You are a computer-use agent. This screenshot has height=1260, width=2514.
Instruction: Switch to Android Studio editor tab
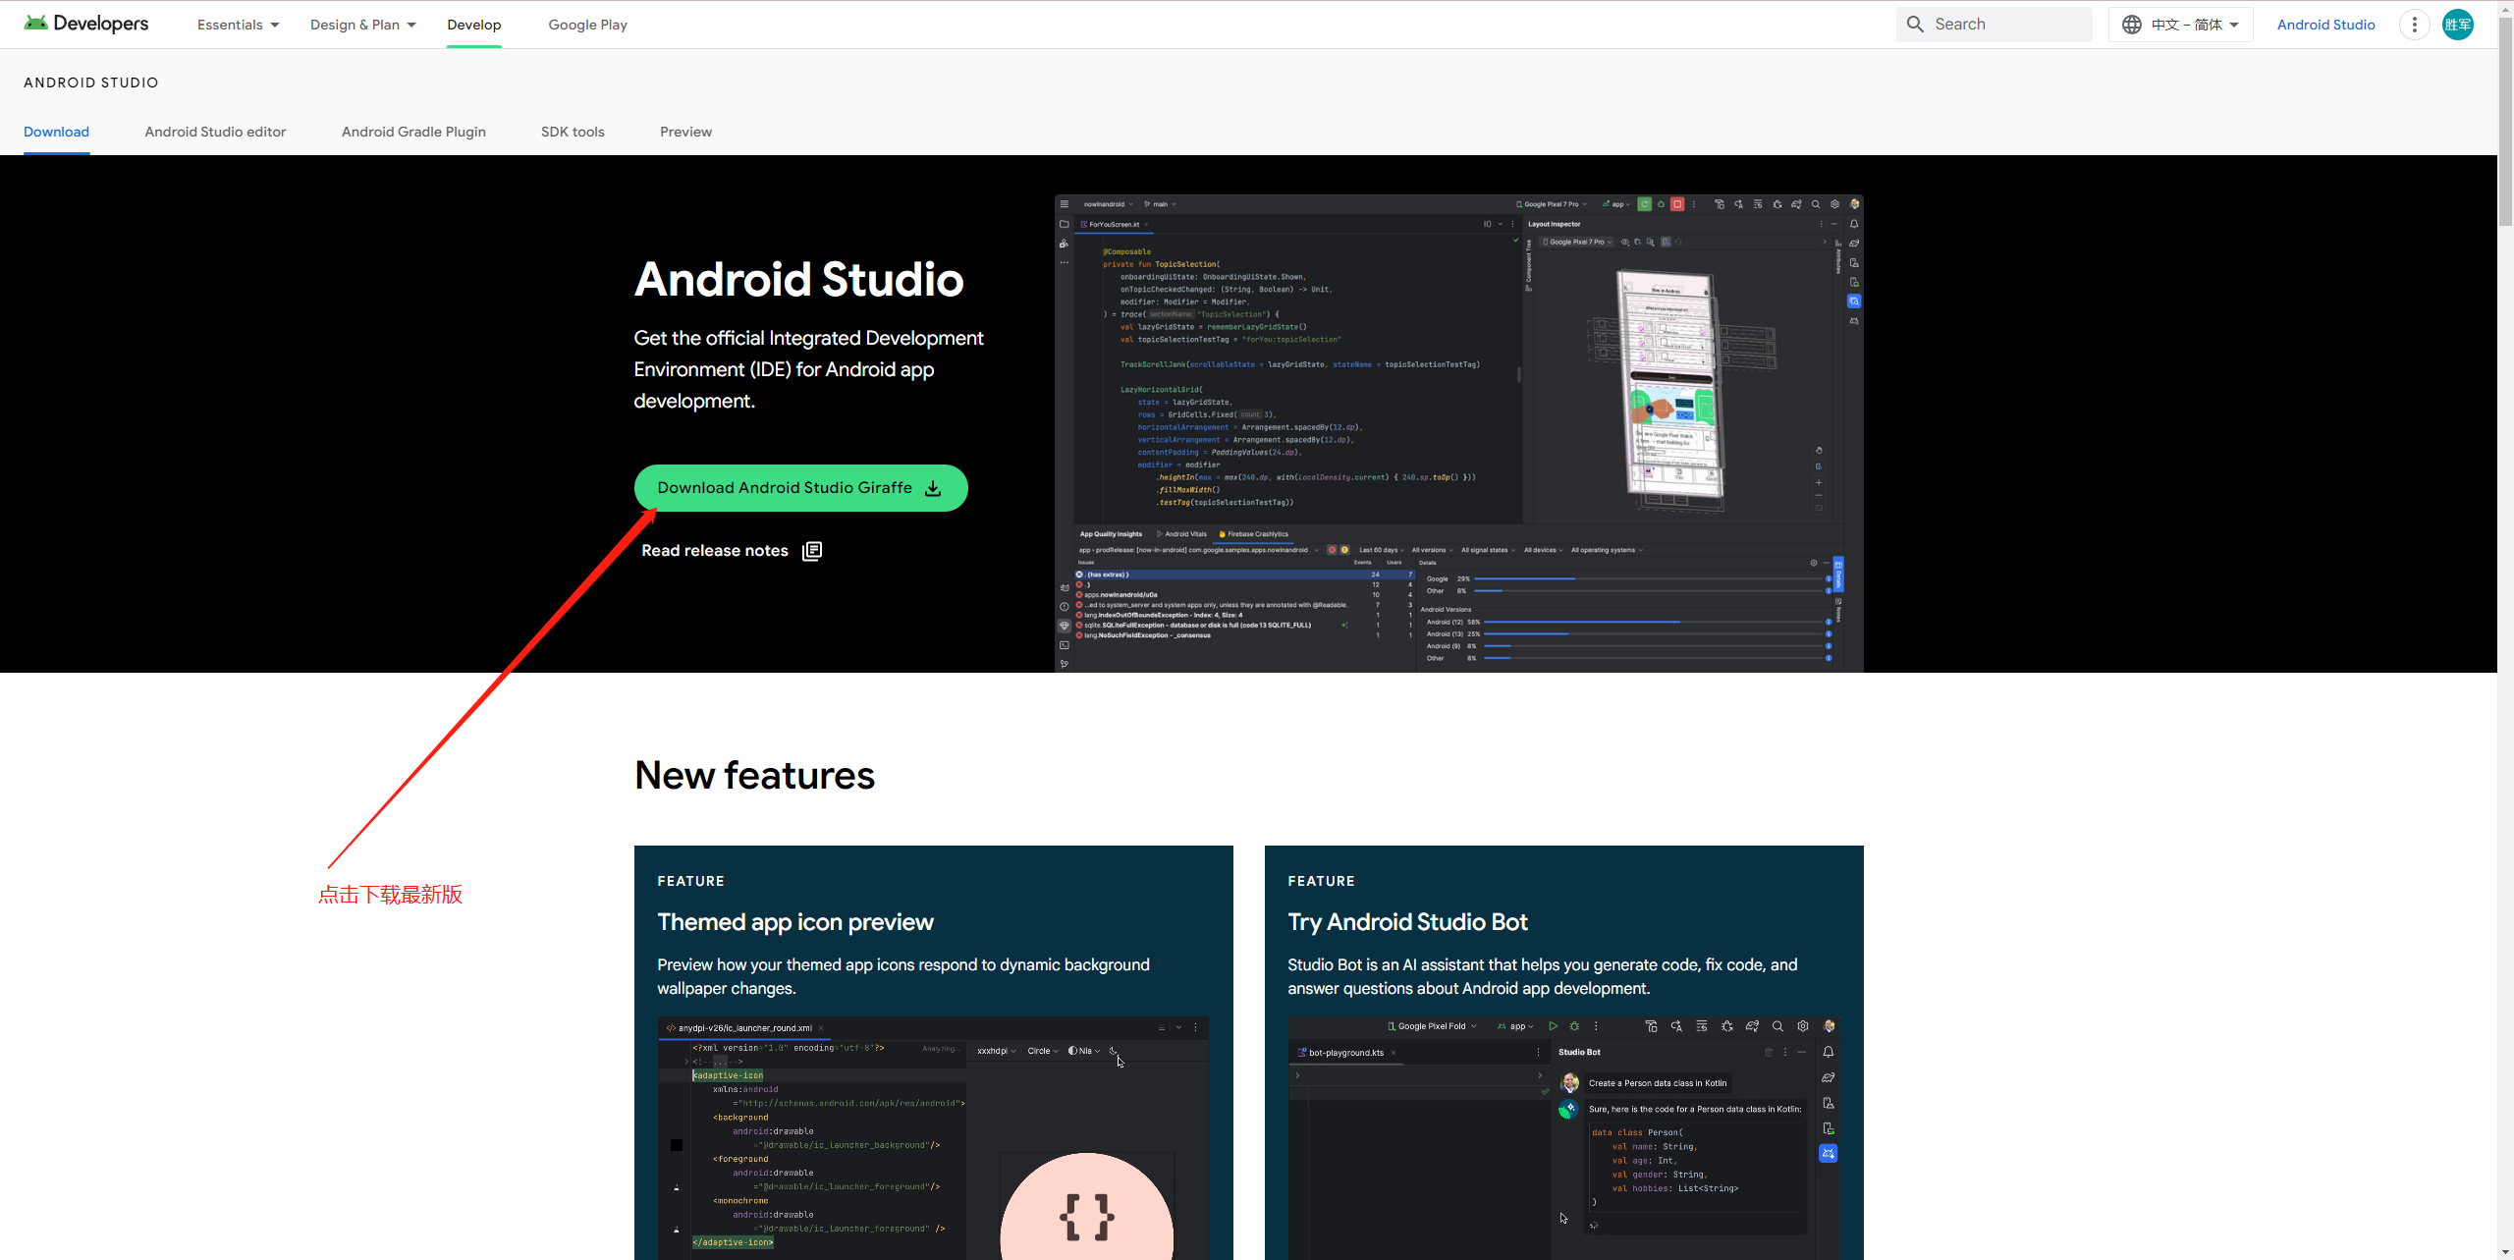click(x=215, y=132)
